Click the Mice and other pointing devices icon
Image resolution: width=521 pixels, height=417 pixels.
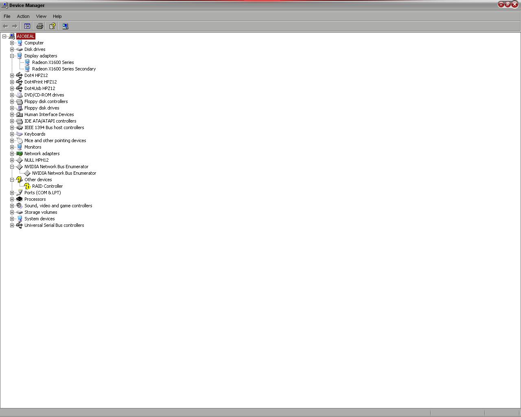pyautogui.click(x=20, y=140)
